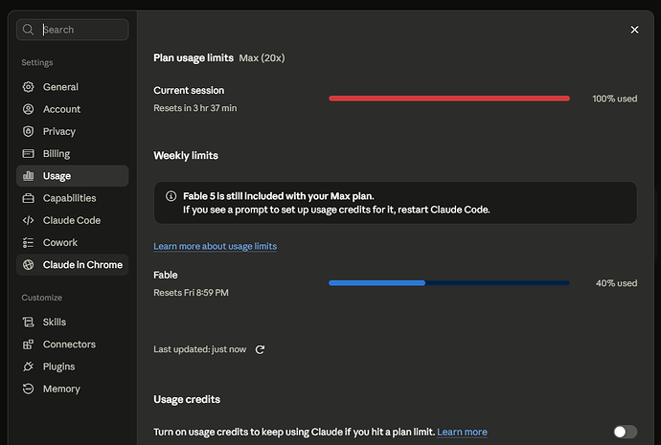661x445 pixels.
Task: Click the 'Plan usage limits' heading
Action: [194, 58]
